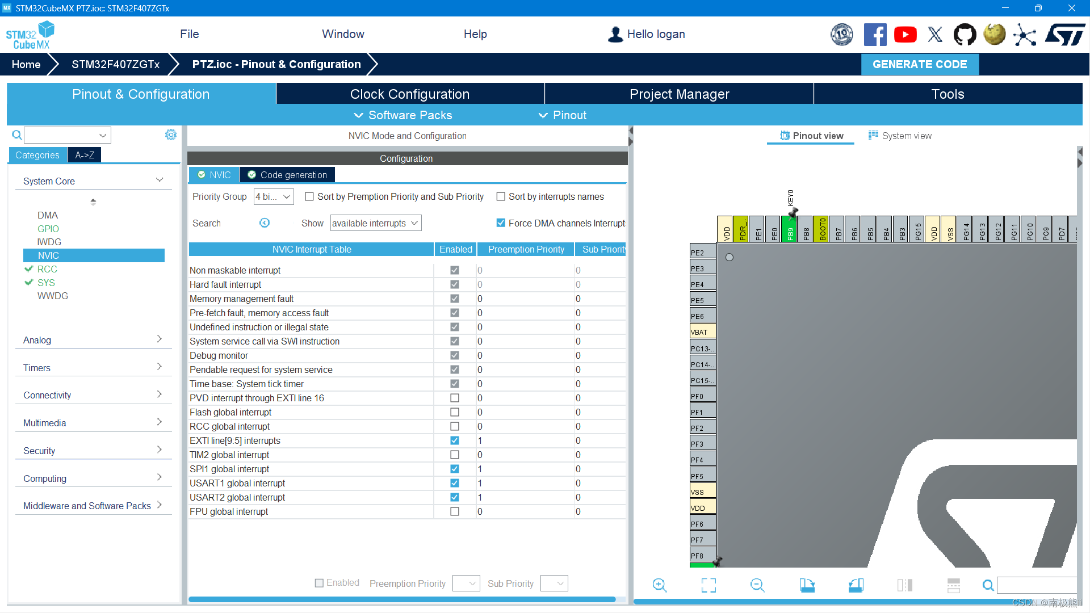Screen dimensions: 1090x613
Task: Uncheck Force DMA channels Interrupt
Action: coord(501,223)
